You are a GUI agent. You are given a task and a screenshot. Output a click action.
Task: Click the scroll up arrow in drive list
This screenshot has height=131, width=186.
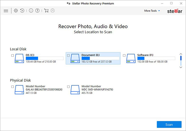click(181, 54)
